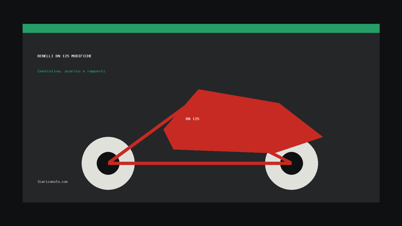
Task: Select the subtitle "Centralina, scarico e rapporti"
Action: [71, 71]
